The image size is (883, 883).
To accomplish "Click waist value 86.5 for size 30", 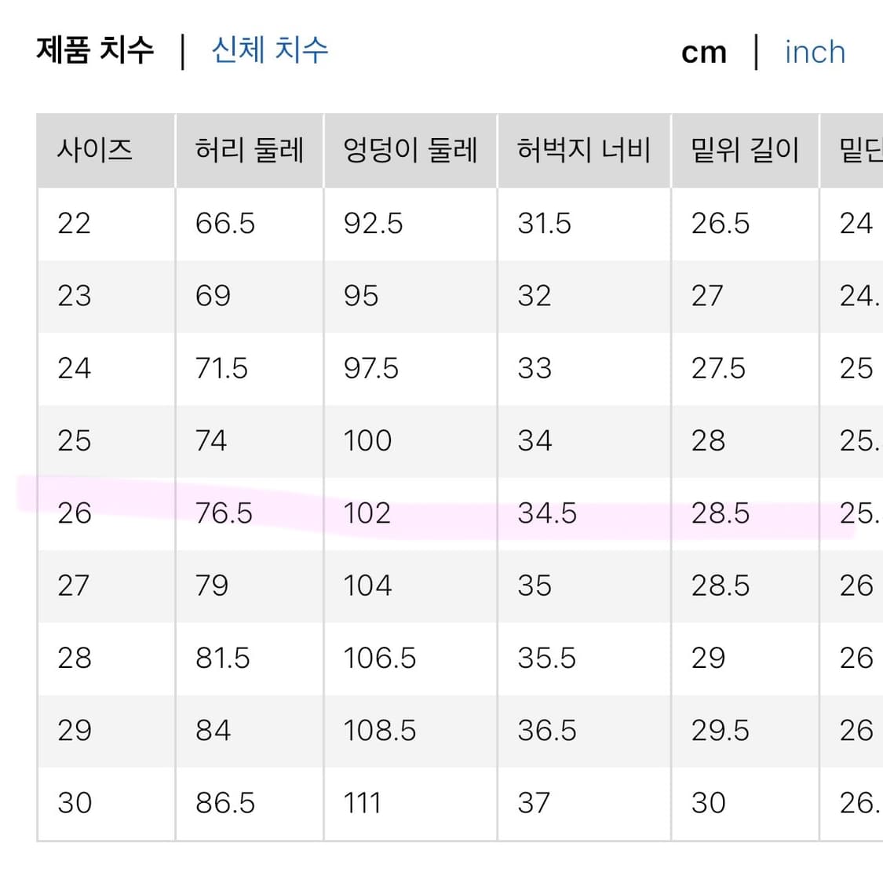I will [x=224, y=802].
